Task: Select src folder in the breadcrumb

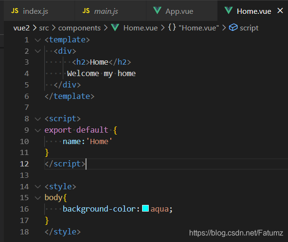Action: 44,28
